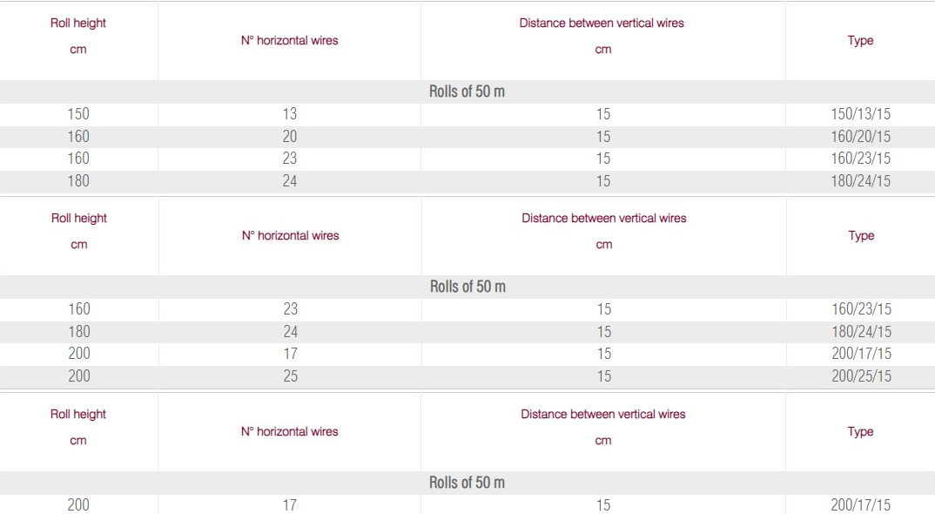Select the second table's 'Rolls of 50 m' heading
This screenshot has width=935, height=514.
(467, 287)
